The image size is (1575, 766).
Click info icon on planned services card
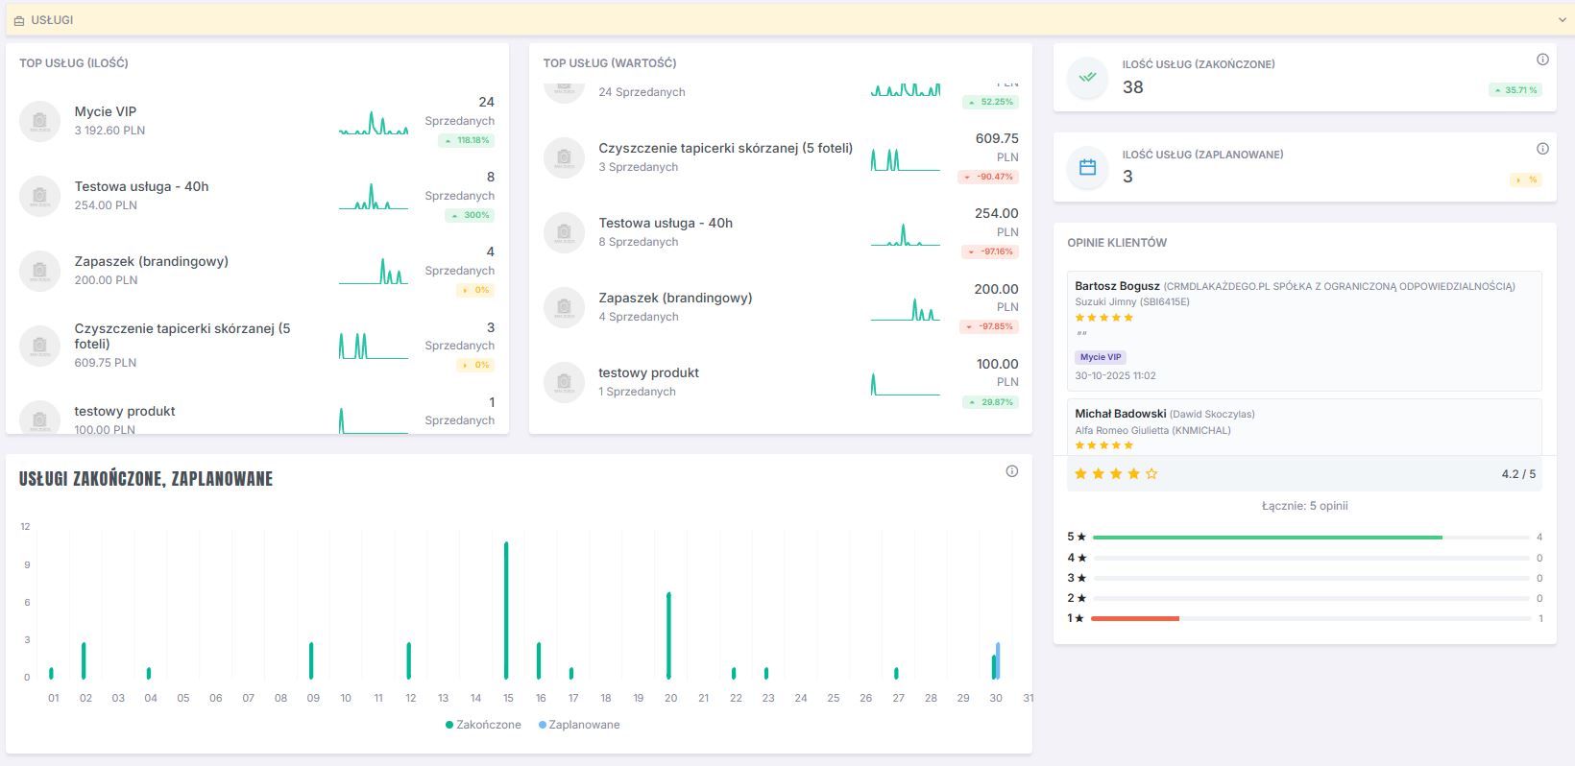click(x=1542, y=149)
